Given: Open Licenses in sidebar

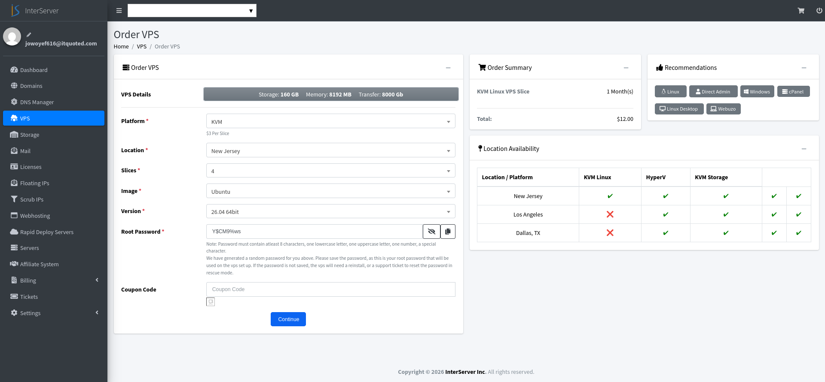Looking at the screenshot, I should (54, 167).
